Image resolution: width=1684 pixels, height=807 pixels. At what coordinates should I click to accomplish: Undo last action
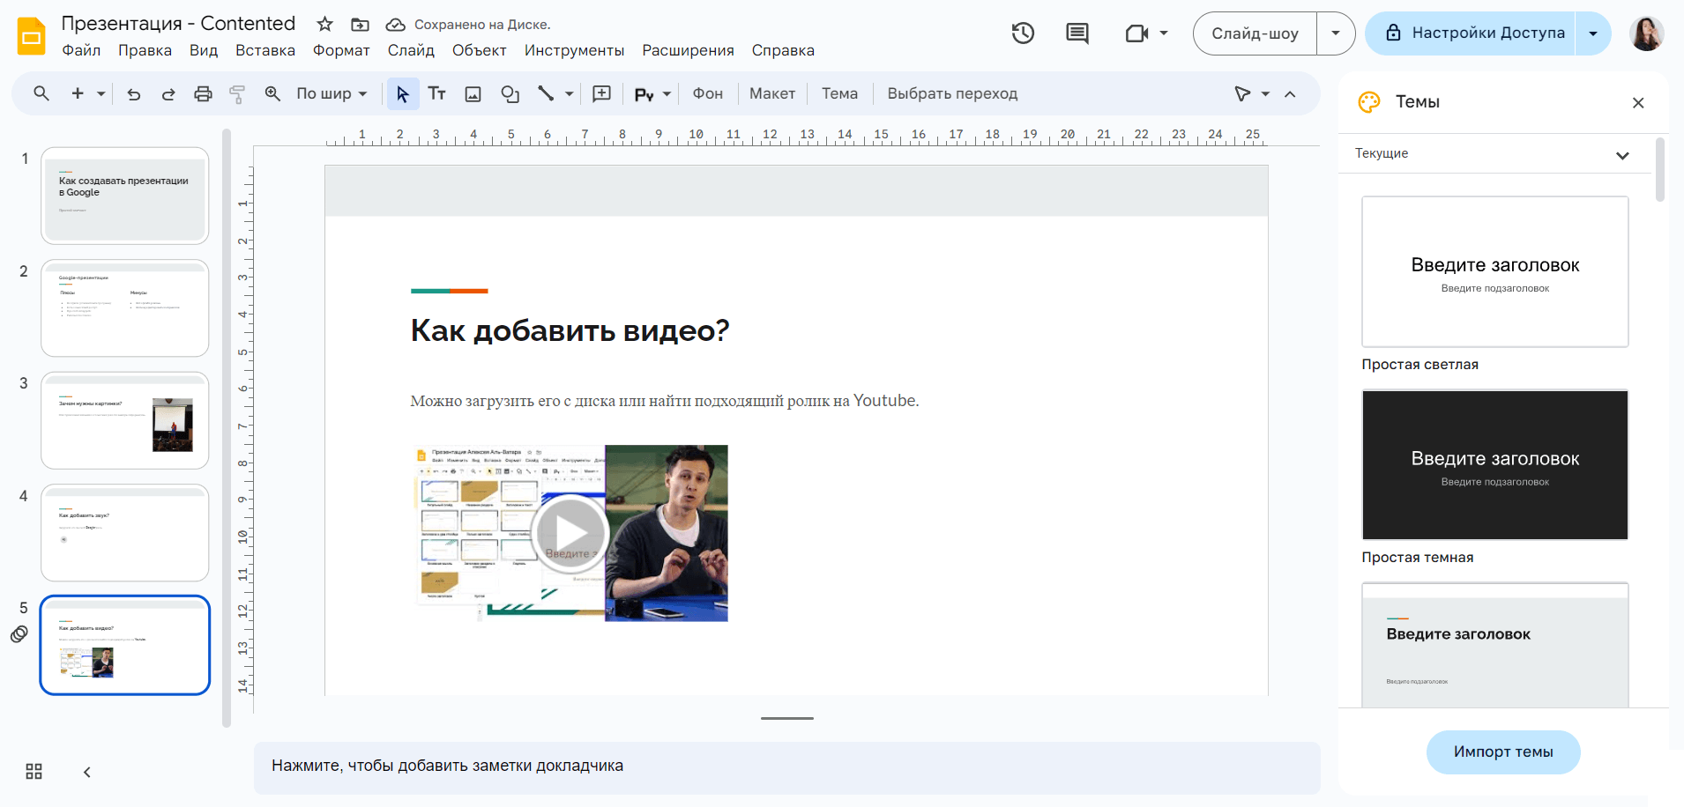tap(134, 93)
